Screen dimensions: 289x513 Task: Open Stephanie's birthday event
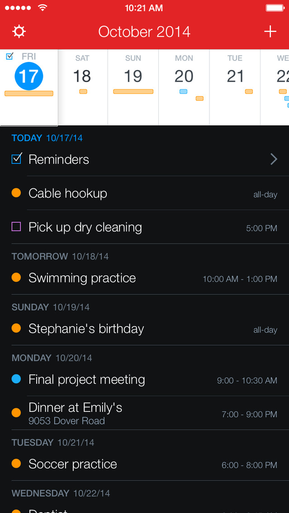[x=86, y=329]
